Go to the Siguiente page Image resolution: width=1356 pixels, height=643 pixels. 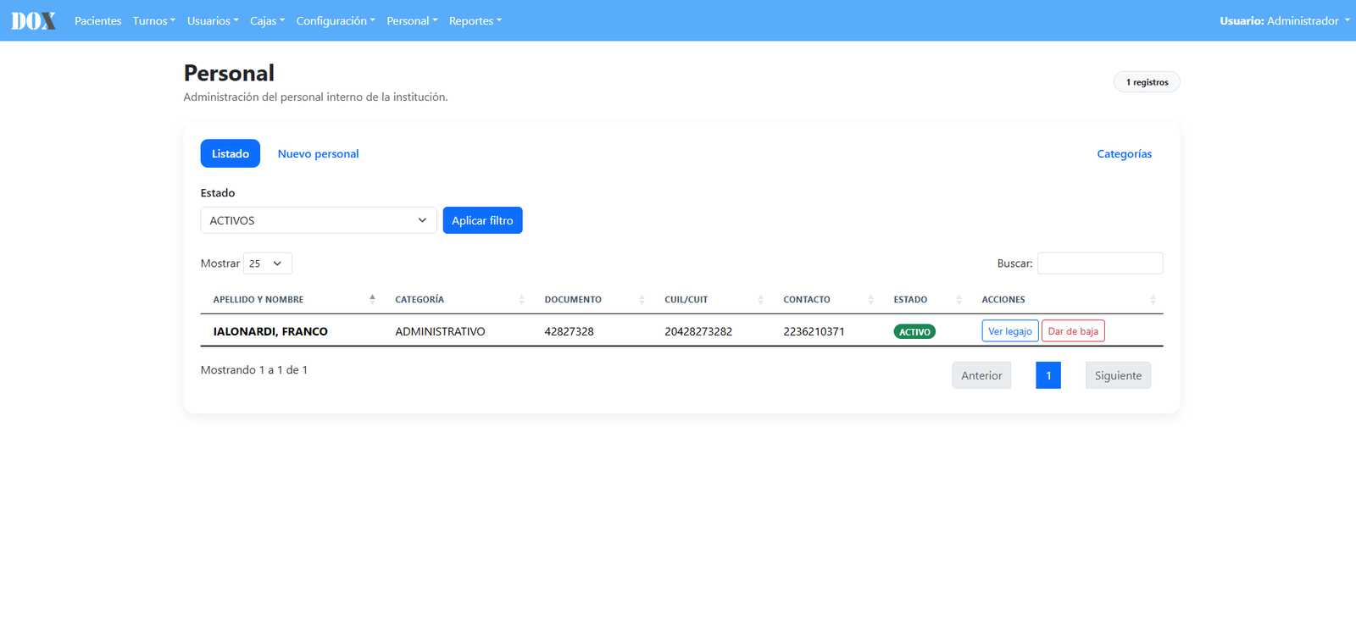pos(1118,375)
